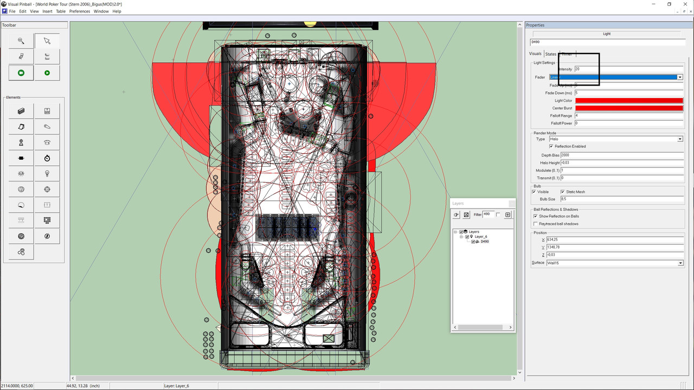Viewport: 694px width, 390px height.
Task: Click the Light Color red swatch
Action: [629, 101]
